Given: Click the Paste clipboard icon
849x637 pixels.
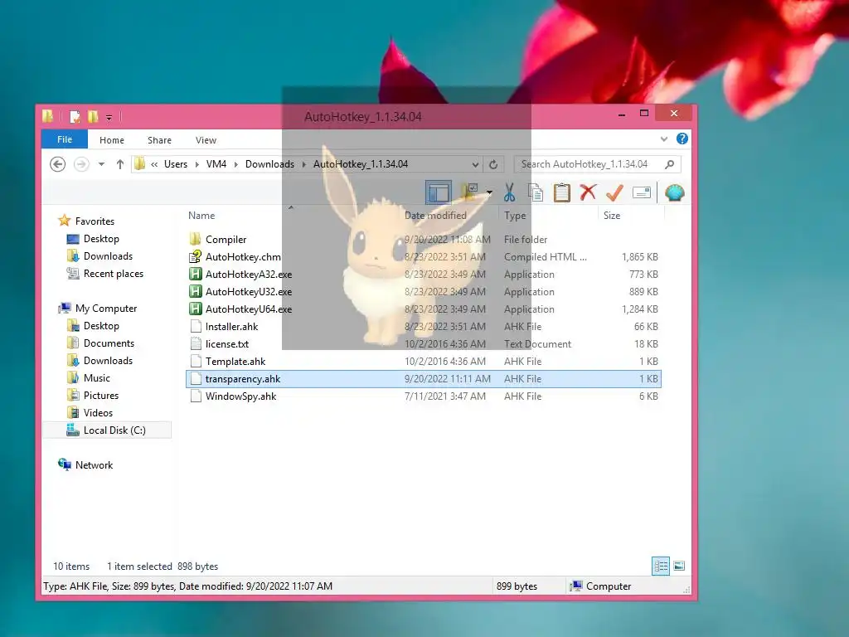Looking at the screenshot, I should click(x=562, y=192).
